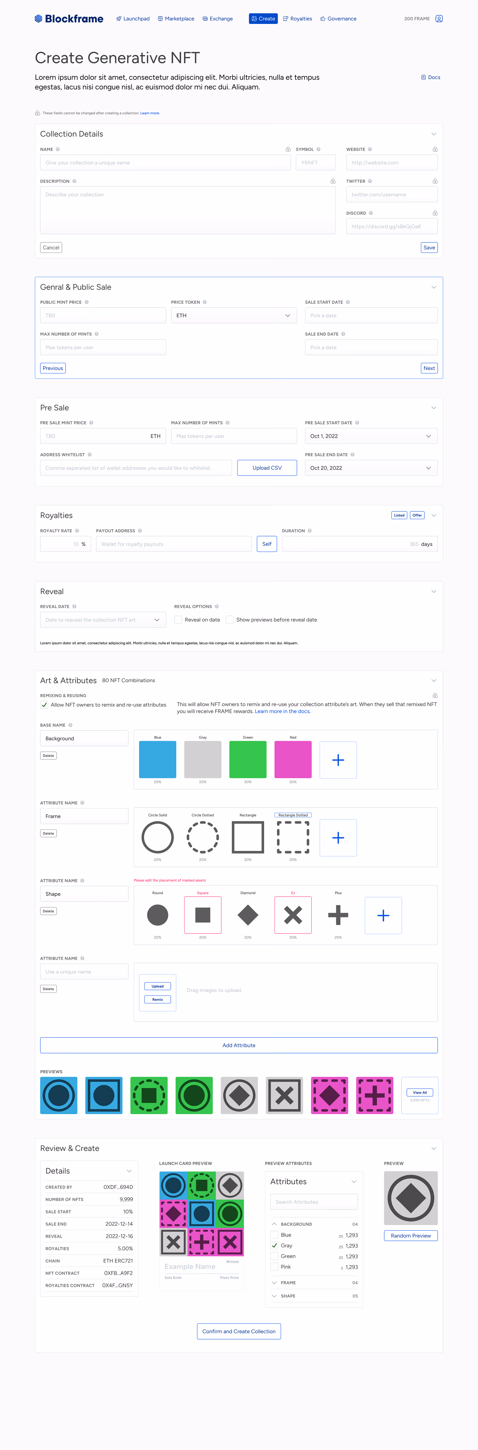Viewport: 478px width, 1450px height.
Task: Click the lock icon beside Twitter
Action: [435, 181]
